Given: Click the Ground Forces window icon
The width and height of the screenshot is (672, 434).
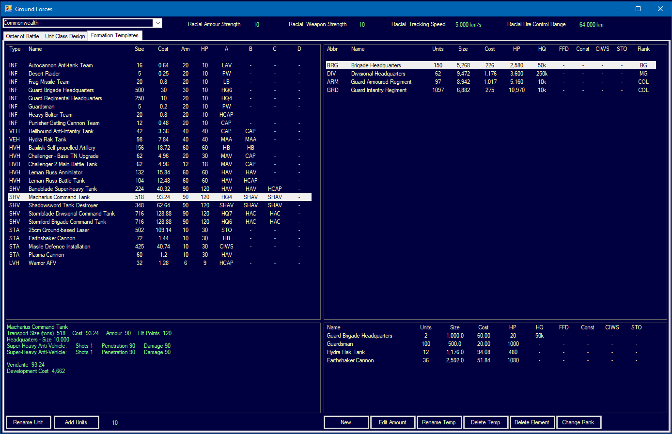Looking at the screenshot, I should 8,9.
